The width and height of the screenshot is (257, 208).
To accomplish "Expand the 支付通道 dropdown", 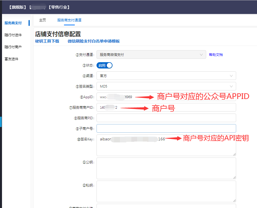I will coord(151,54).
